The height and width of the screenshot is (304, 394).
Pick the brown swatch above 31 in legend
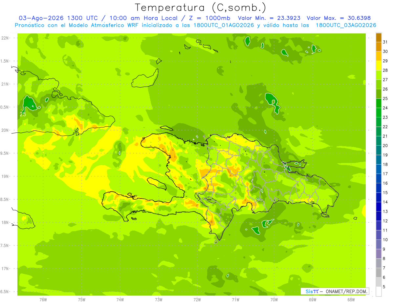coord(379,37)
